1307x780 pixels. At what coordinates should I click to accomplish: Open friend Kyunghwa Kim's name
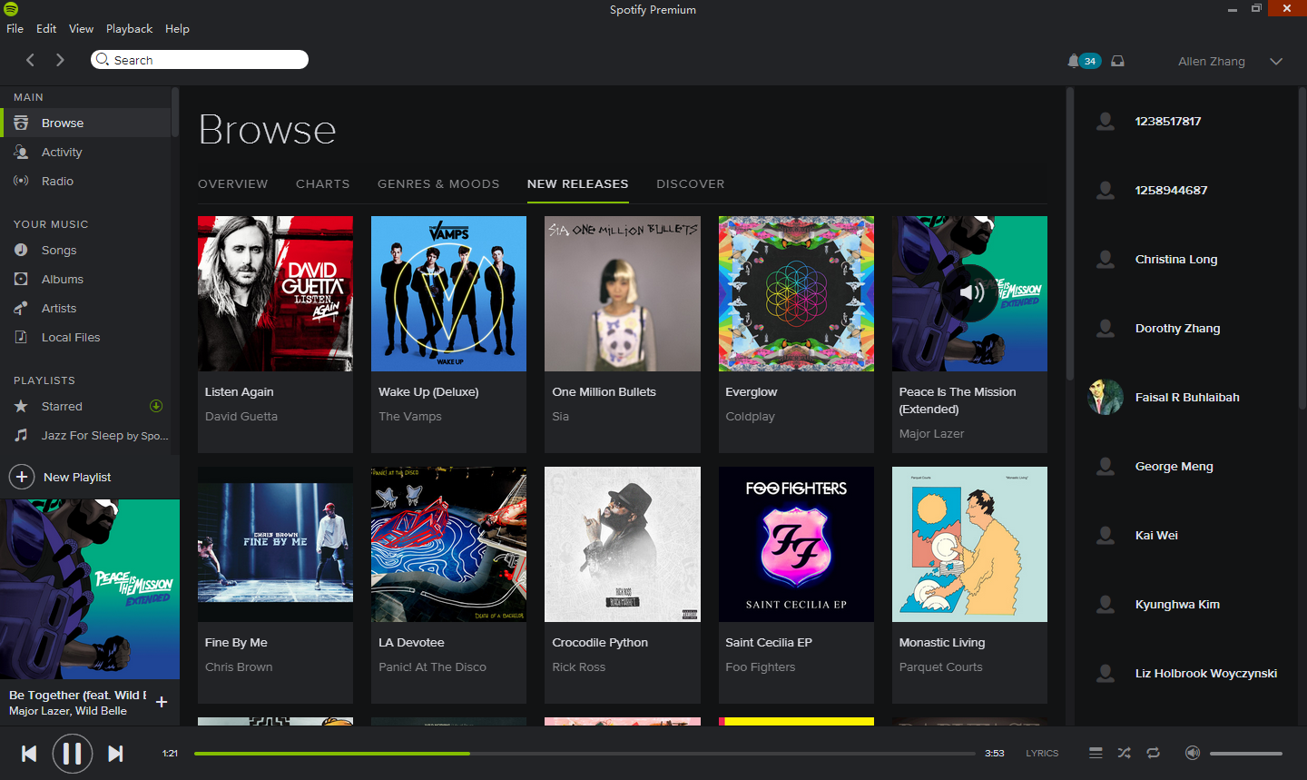click(x=1177, y=604)
